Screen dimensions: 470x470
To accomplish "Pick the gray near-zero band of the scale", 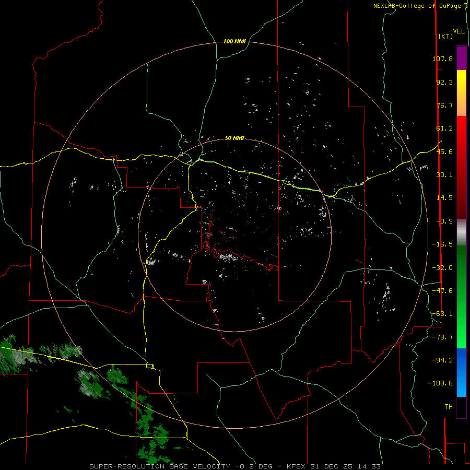I will pos(461,232).
